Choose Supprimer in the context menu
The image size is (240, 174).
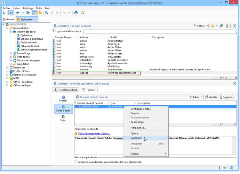pyautogui.click(x=136, y=138)
